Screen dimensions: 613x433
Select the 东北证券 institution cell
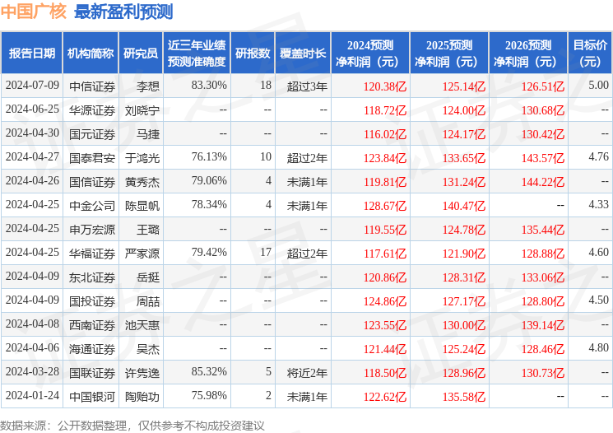[92, 277]
